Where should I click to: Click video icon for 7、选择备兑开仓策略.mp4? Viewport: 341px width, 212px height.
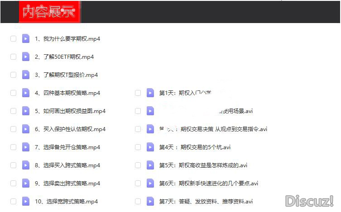(26, 147)
